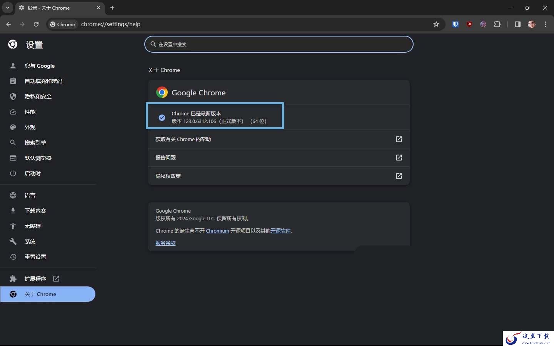The image size is (554, 346).
Task: Open the tab search dropdown arrow
Action: [x=8, y=8]
